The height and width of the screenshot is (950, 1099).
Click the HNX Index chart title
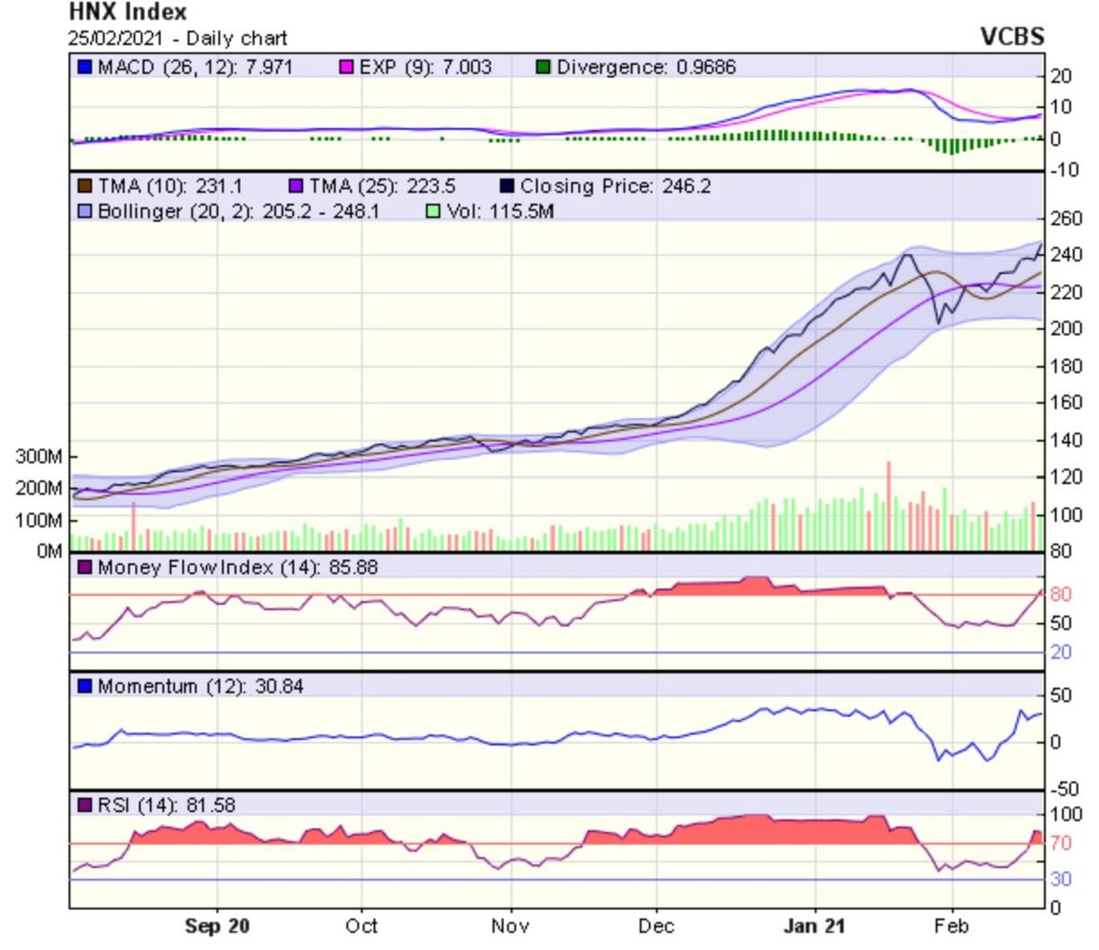pos(128,13)
